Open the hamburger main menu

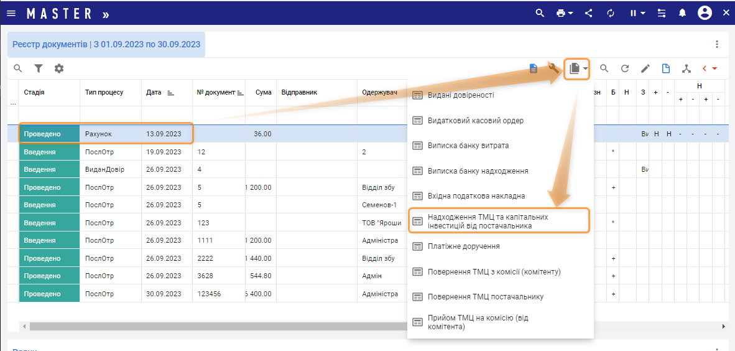point(11,13)
